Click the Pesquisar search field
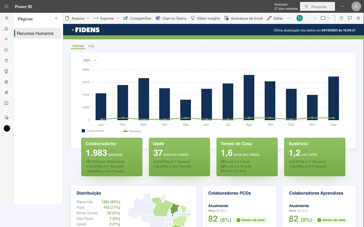The image size is (364, 227). coord(317,6)
